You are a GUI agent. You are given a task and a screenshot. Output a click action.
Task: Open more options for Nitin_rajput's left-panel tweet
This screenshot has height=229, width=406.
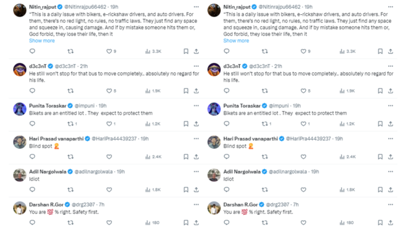[196, 7]
